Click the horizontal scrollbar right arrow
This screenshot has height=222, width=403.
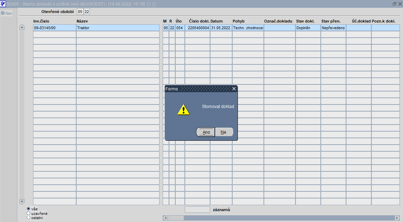[397, 218]
